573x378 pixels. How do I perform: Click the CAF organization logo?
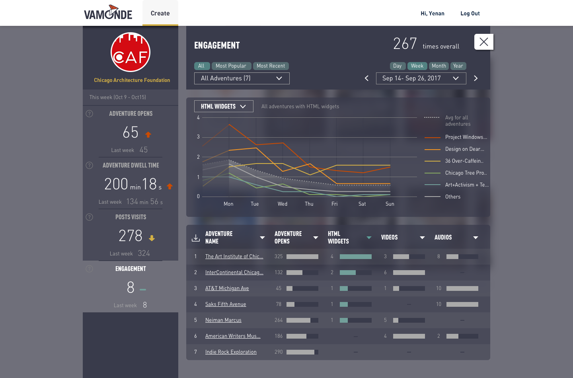(x=131, y=52)
